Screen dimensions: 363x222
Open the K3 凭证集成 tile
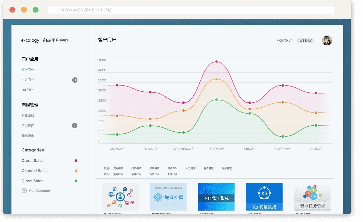[x=264, y=197]
